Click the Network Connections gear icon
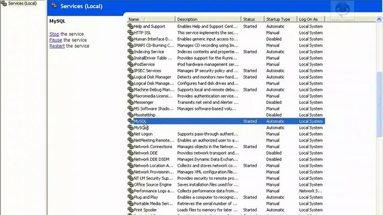Screen dimensions: 383x215 pyautogui.click(x=130, y=146)
